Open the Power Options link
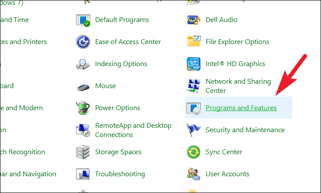The height and width of the screenshot is (193, 321). click(118, 108)
